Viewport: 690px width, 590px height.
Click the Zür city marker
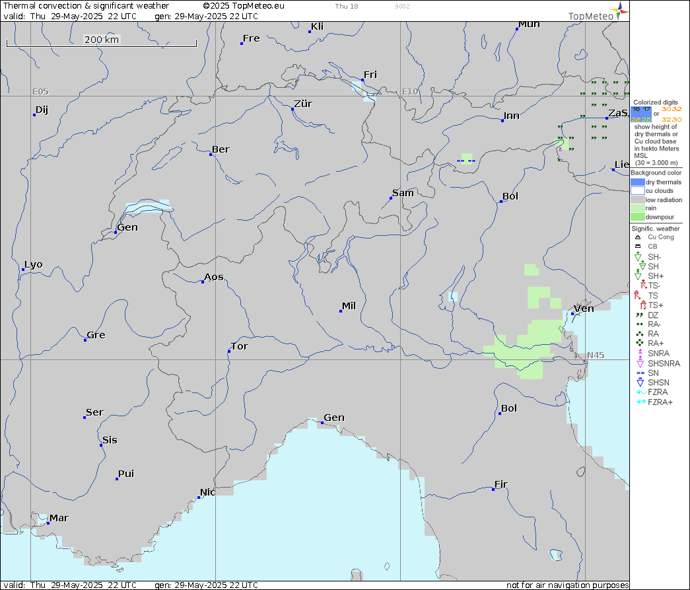pyautogui.click(x=293, y=109)
